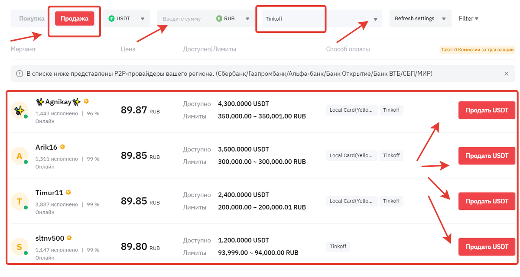
Task: Click the 89.87 RUB price
Action: (140, 110)
